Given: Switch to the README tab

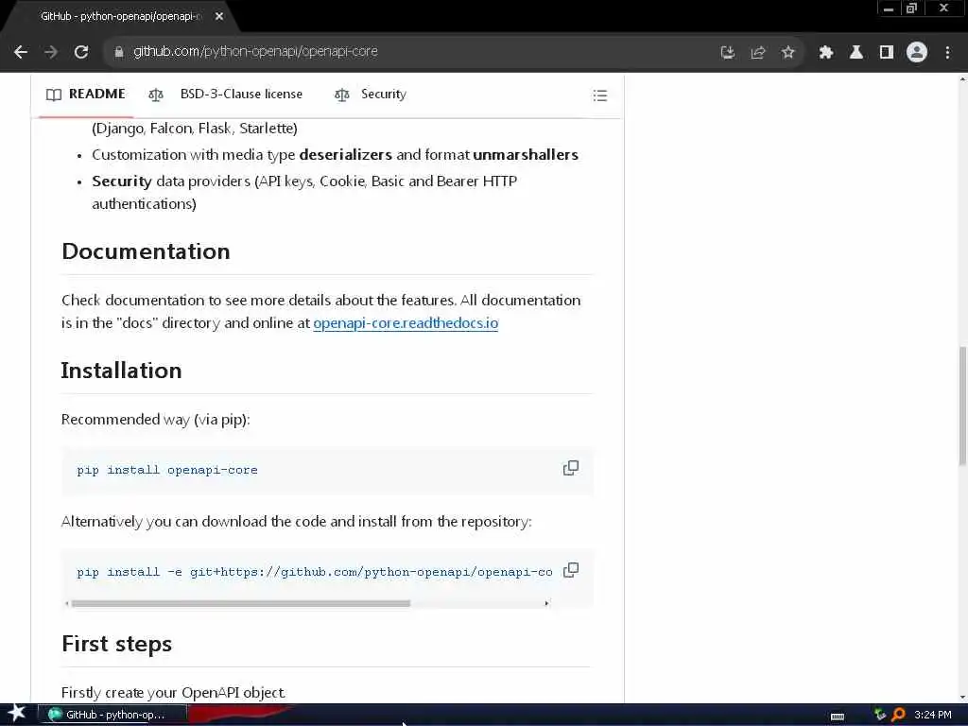Looking at the screenshot, I should pos(86,95).
